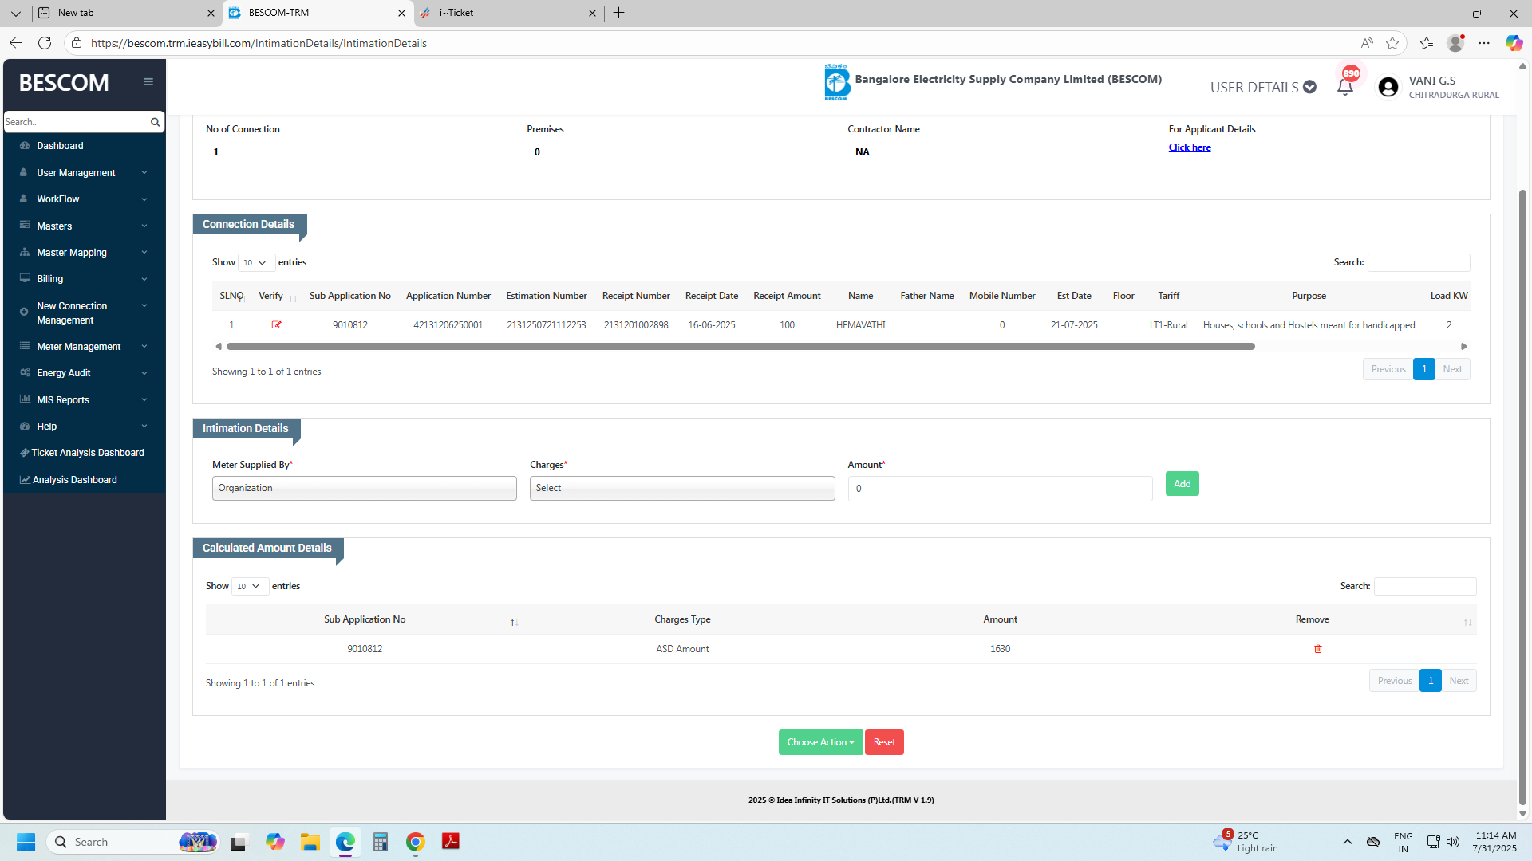Screen dimensions: 1532x861
Task: Click the red trash remove icon
Action: (x=1318, y=649)
